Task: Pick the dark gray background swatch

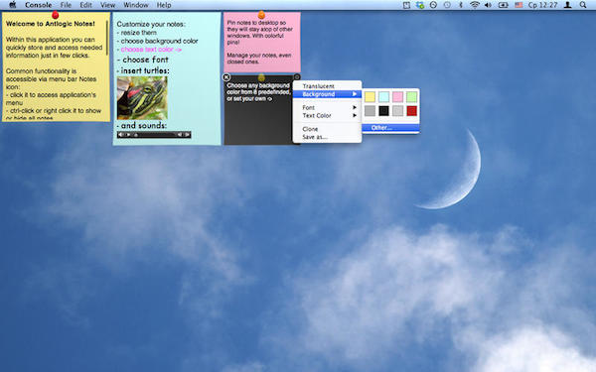Action: coord(370,111)
